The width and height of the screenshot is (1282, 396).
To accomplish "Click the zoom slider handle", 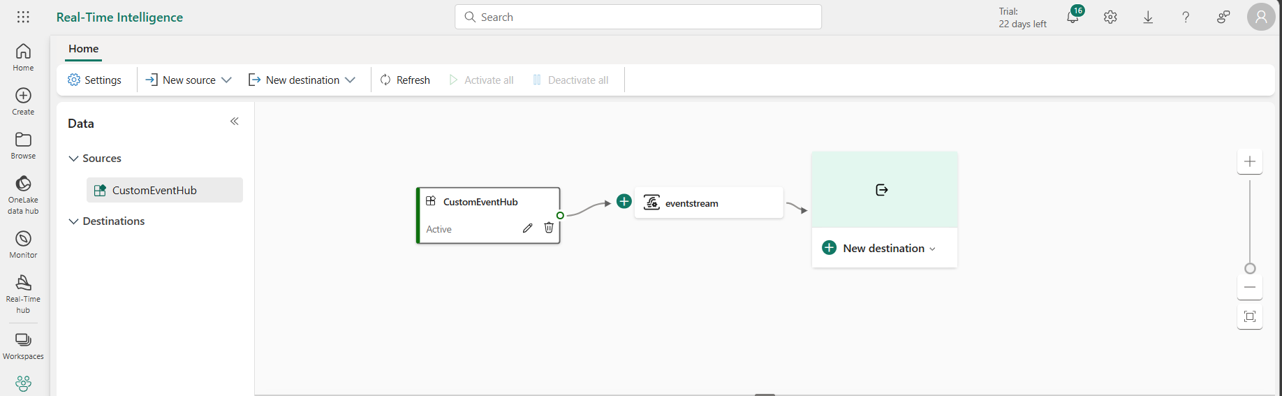I will pyautogui.click(x=1250, y=269).
